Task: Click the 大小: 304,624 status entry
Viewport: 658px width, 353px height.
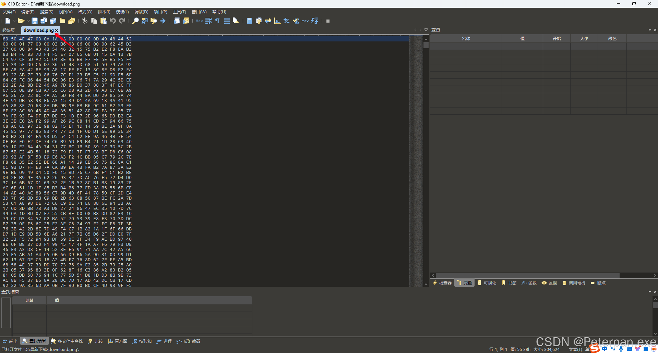Action: (546, 350)
